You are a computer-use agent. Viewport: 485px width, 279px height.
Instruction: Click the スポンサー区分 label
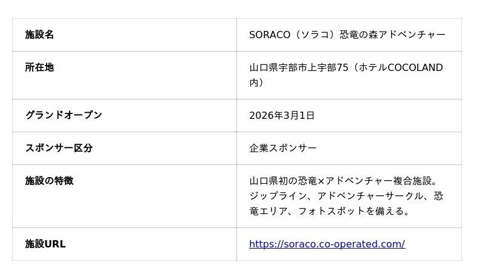point(59,148)
